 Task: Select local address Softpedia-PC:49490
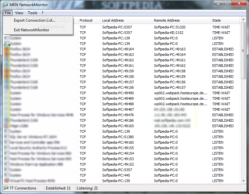pos(118,93)
